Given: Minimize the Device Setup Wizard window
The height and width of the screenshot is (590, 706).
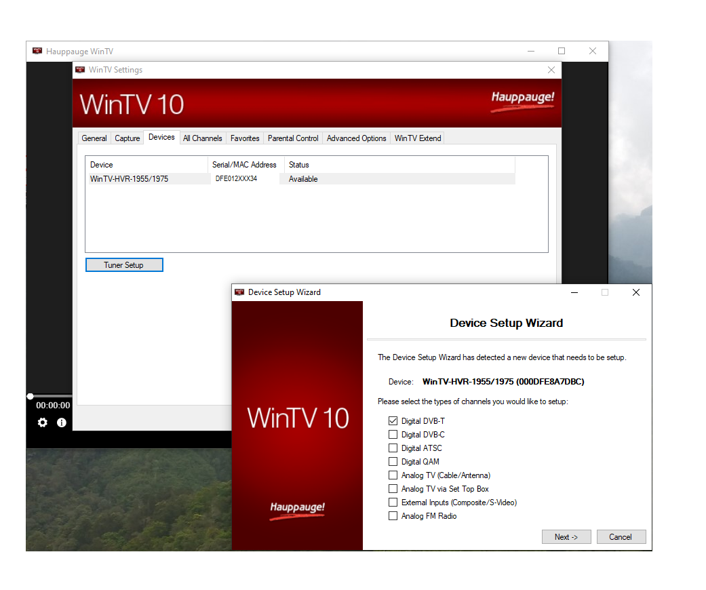Looking at the screenshot, I should [x=574, y=292].
